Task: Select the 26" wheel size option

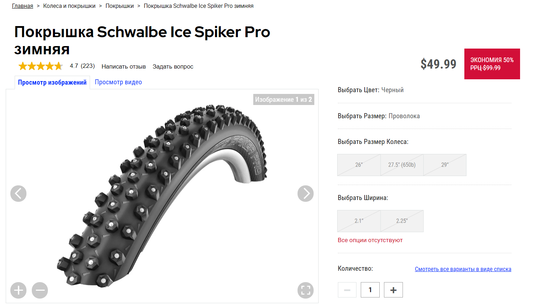Action: [x=359, y=165]
